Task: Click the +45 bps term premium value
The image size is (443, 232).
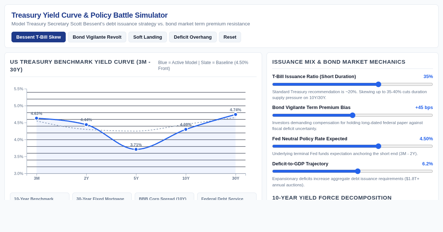Action: click(x=424, y=108)
